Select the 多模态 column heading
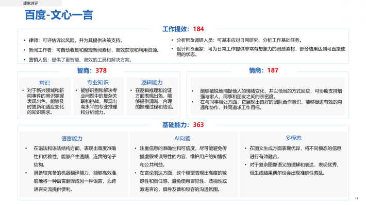 point(293,138)
